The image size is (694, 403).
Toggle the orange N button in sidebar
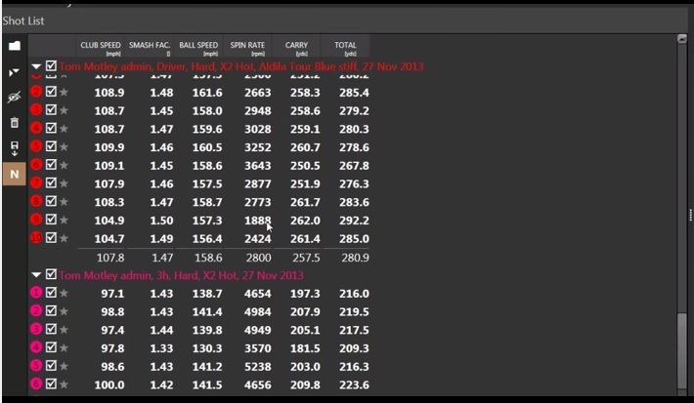14,175
